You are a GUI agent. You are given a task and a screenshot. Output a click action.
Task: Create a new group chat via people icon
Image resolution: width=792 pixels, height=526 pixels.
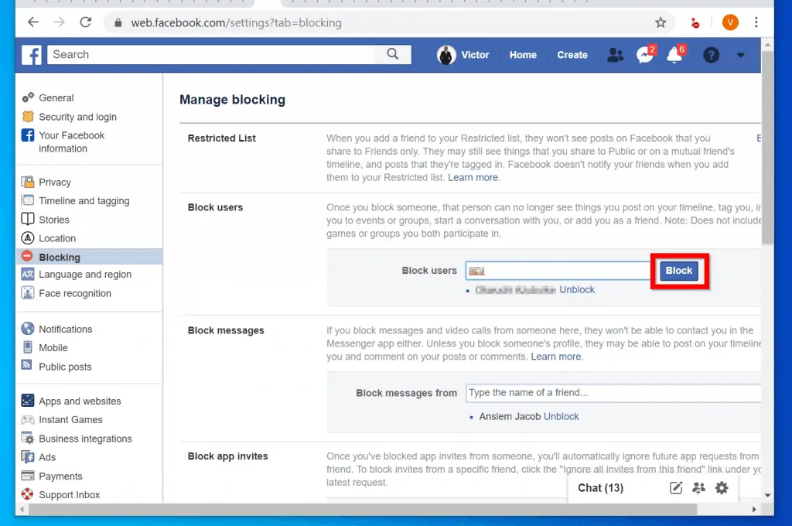pos(698,488)
